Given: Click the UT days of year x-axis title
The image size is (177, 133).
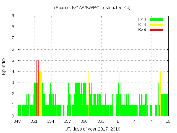Looking at the screenshot, I should (x=92, y=129).
